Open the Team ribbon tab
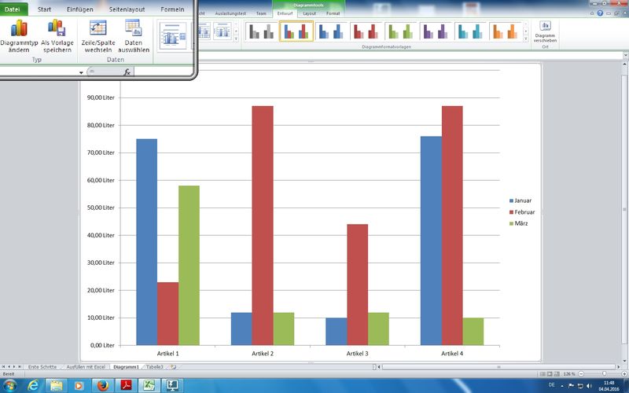This screenshot has width=629, height=393. (261, 13)
